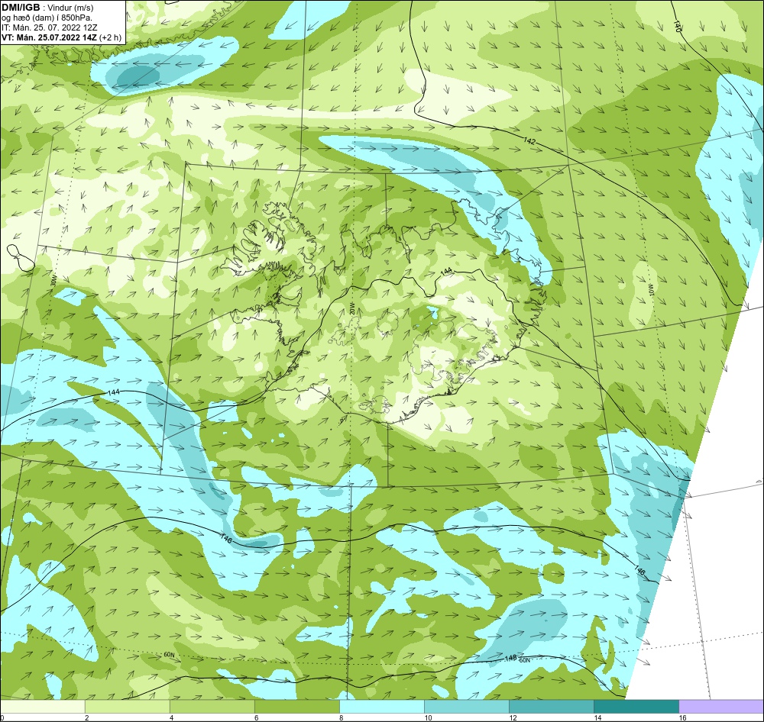The width and height of the screenshot is (764, 722).
Task: Click the legend tick label '4'
Action: tap(171, 717)
